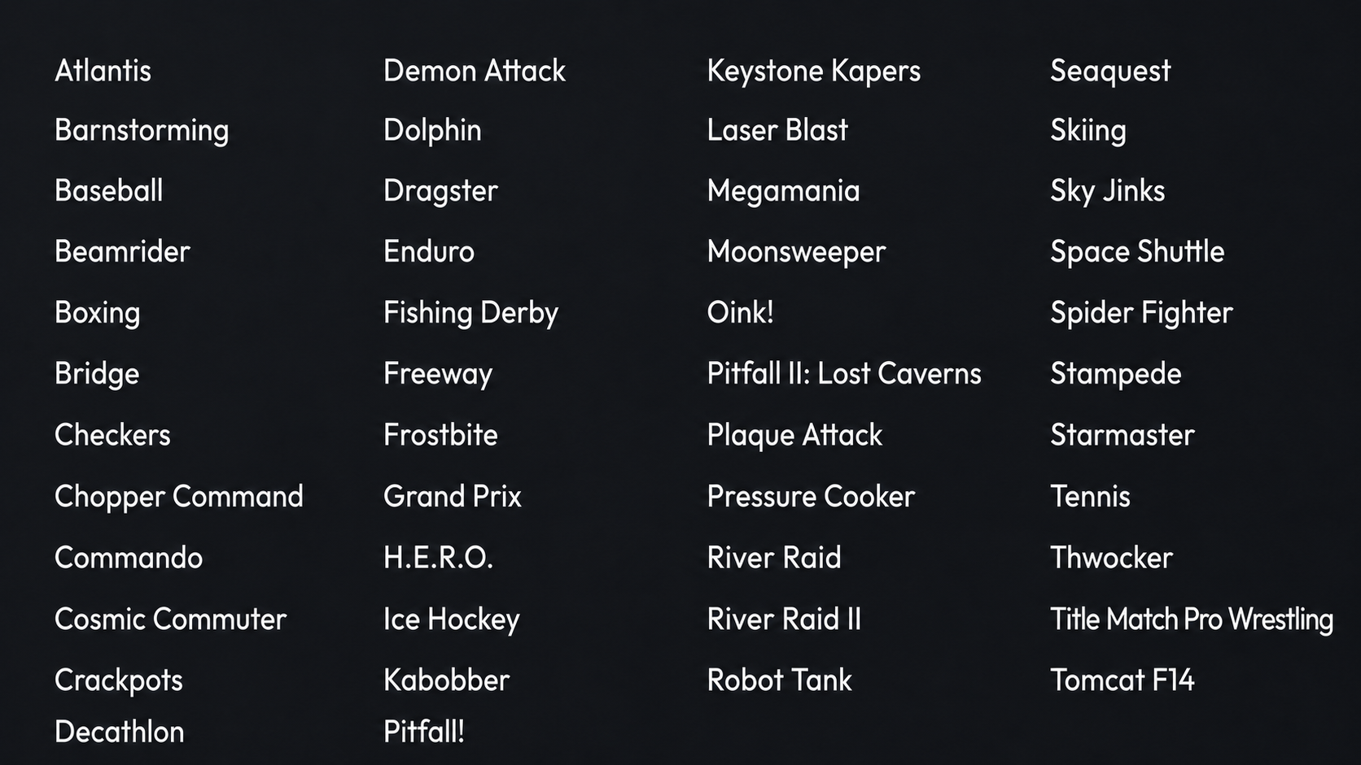Select Cosmic Commuter title
Viewport: 1361px width, 765px height.
click(170, 619)
